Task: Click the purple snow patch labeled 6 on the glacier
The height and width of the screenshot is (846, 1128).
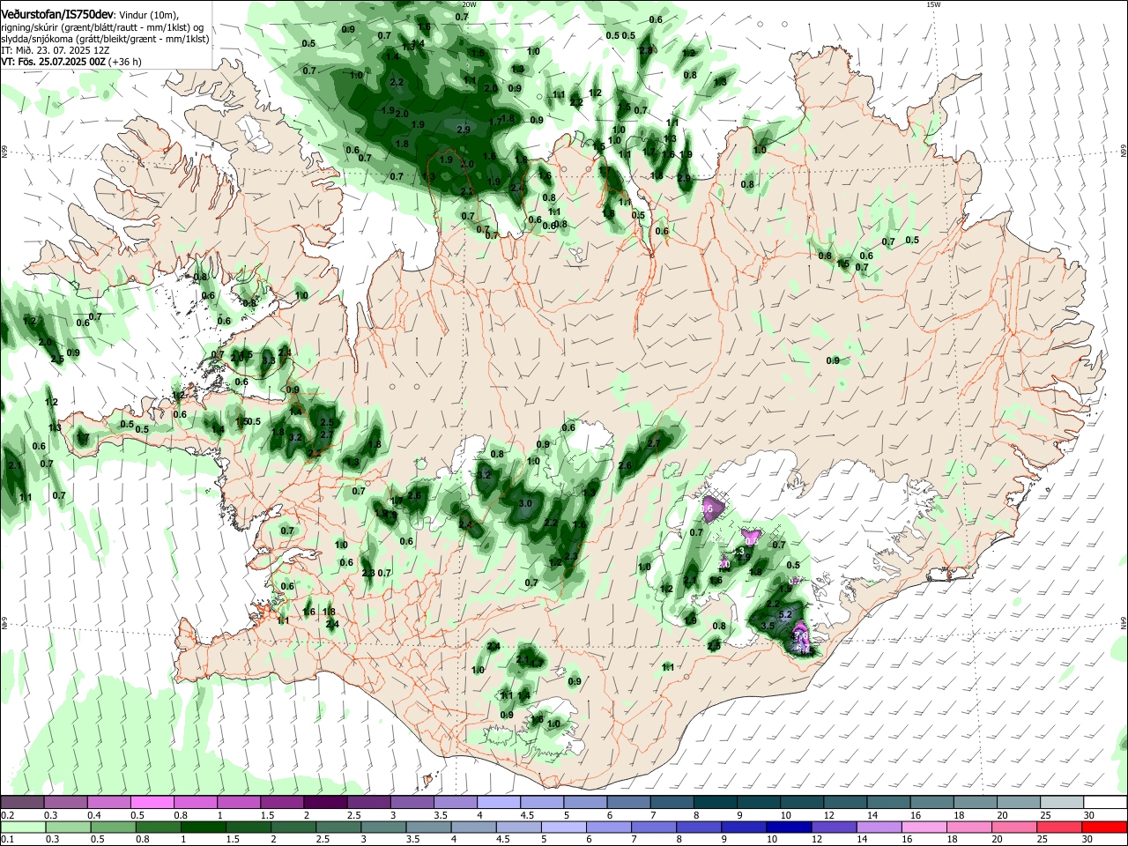Action: (x=711, y=508)
